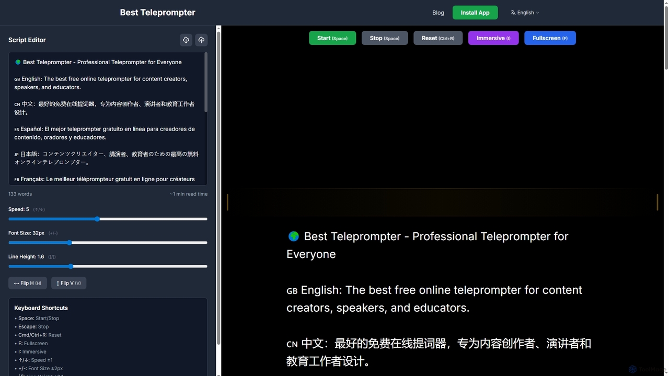Image resolution: width=669 pixels, height=376 pixels.
Task: Click the "Speed: 5" label
Action: (x=19, y=209)
